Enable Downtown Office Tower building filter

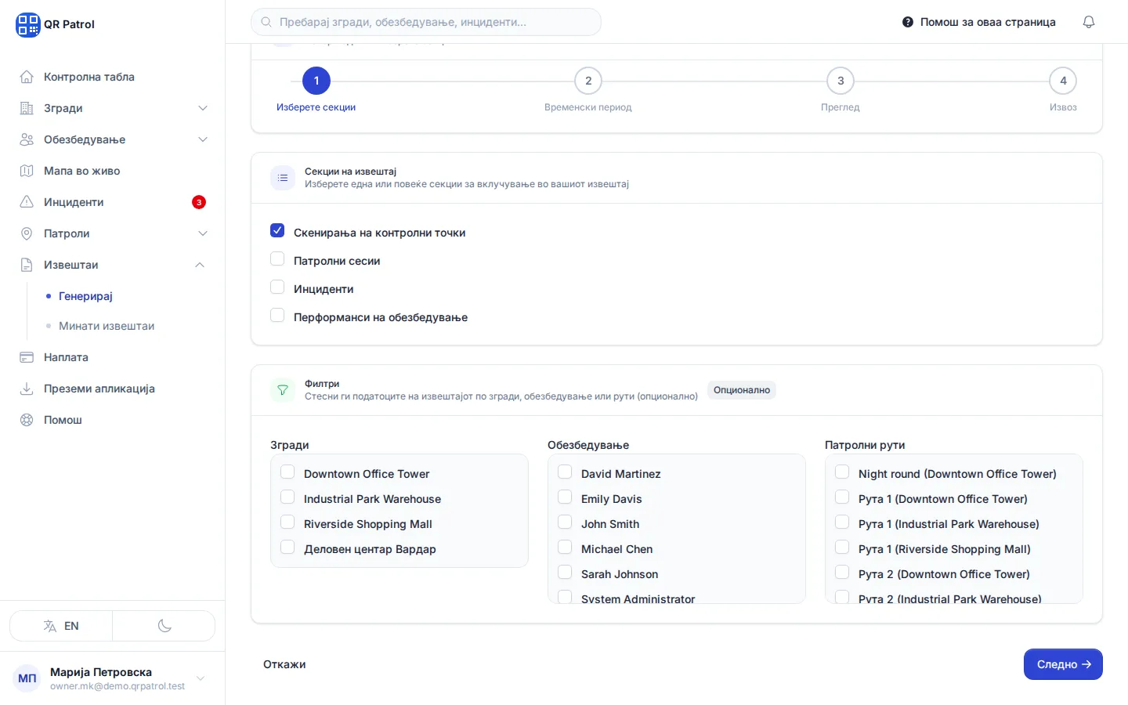287,472
